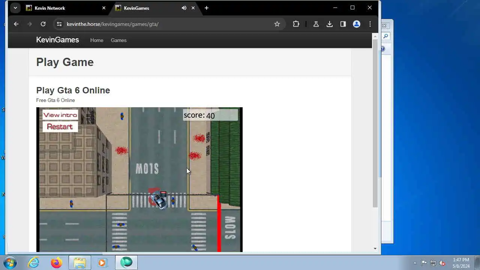Open the Home nav link
480x270 pixels.
[x=97, y=40]
